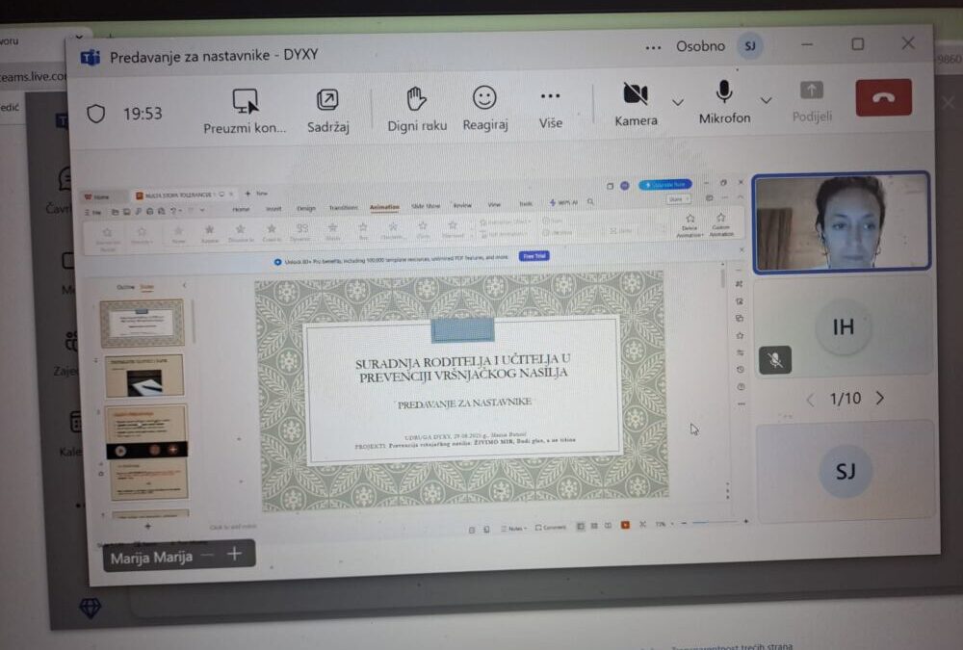
Task: Click the red hang-up call button
Action: 883,97
